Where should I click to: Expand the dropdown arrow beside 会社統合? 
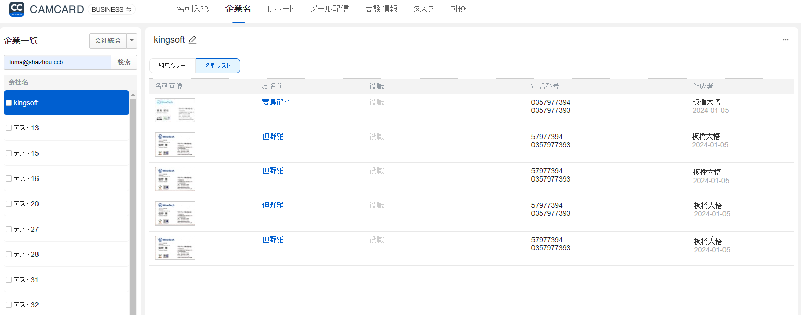[132, 41]
